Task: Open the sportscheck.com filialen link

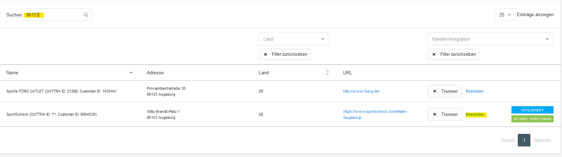Action: [375, 114]
